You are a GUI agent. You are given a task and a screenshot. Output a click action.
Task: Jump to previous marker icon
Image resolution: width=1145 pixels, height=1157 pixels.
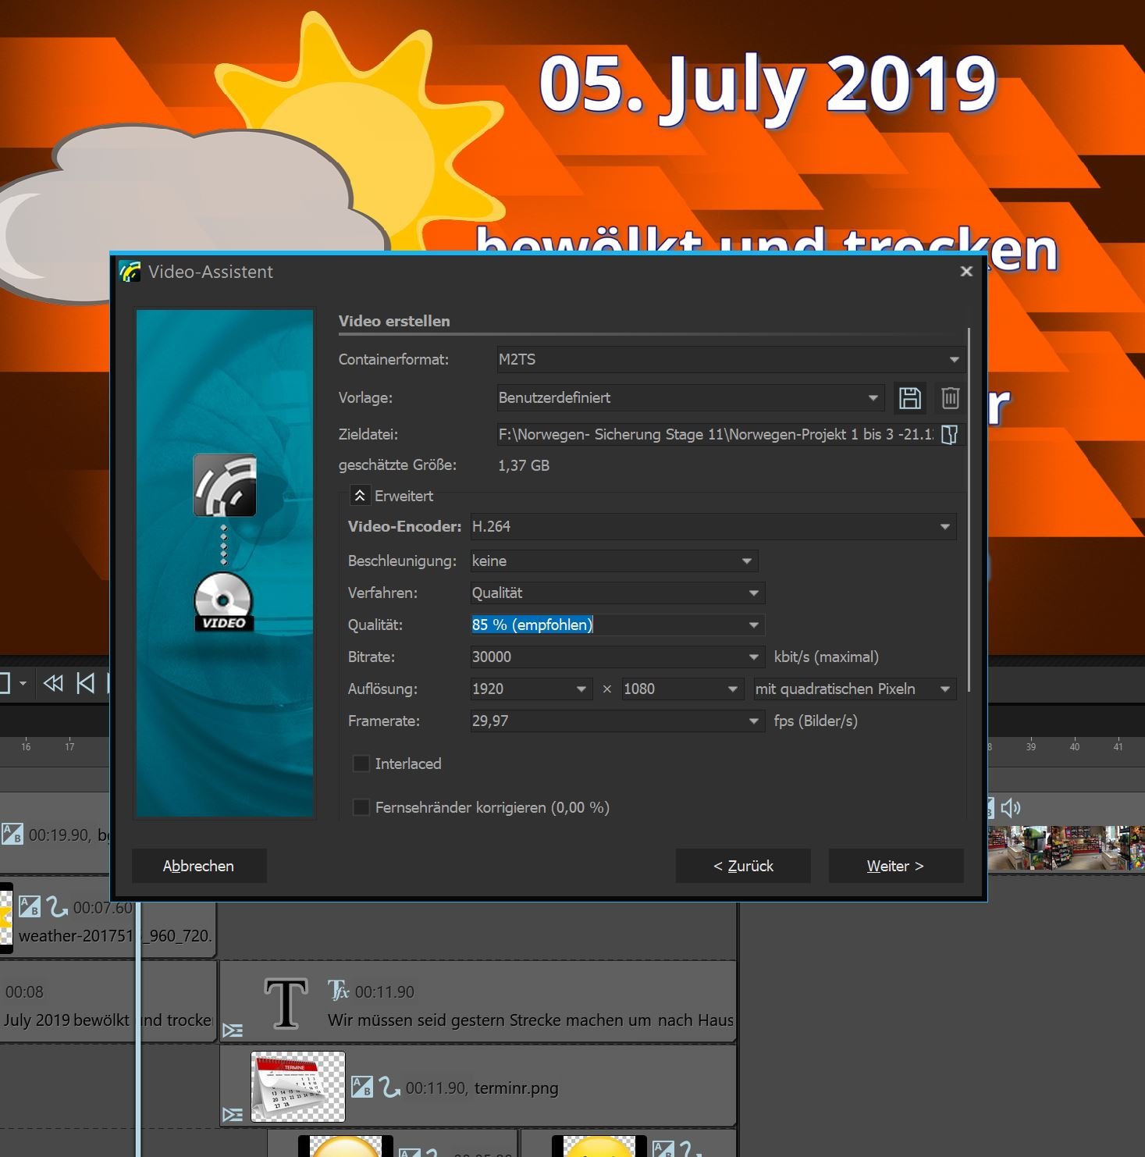pyautogui.click(x=85, y=684)
